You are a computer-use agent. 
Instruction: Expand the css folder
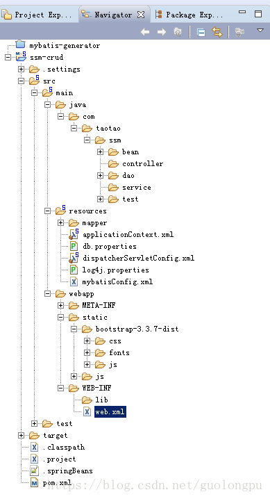click(87, 341)
